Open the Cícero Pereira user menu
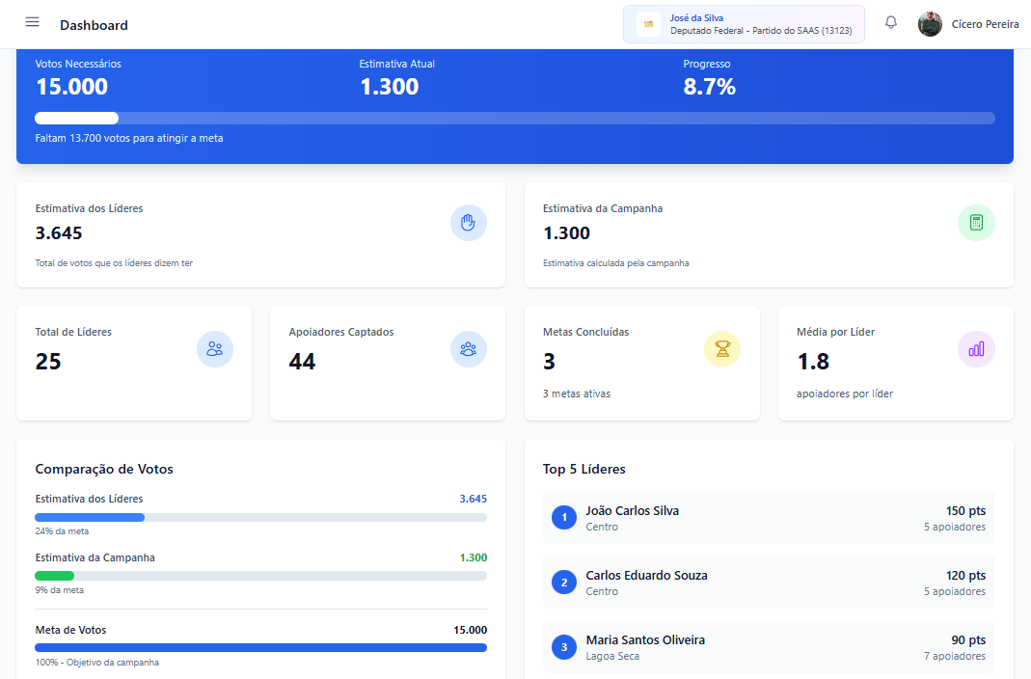 click(985, 24)
